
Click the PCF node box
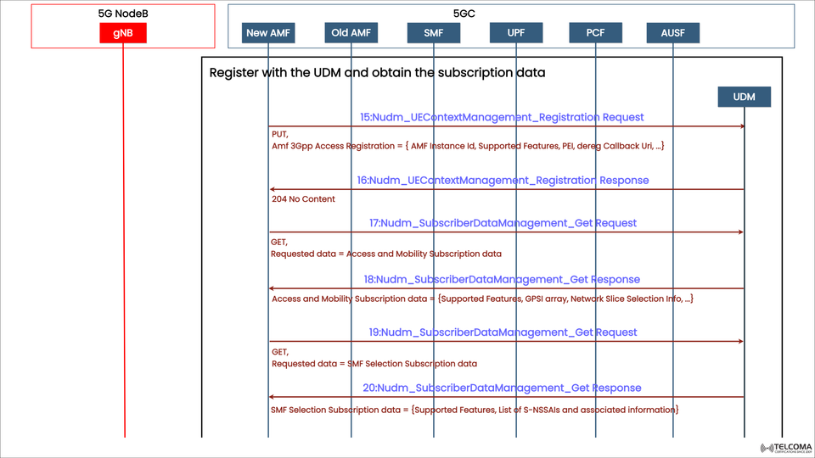coord(596,33)
